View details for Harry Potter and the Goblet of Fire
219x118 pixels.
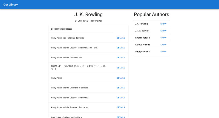(x=121, y=57)
